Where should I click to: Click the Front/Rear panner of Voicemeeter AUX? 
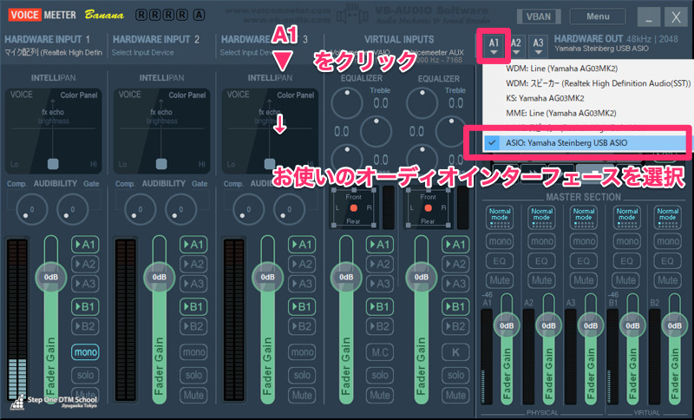(x=428, y=208)
